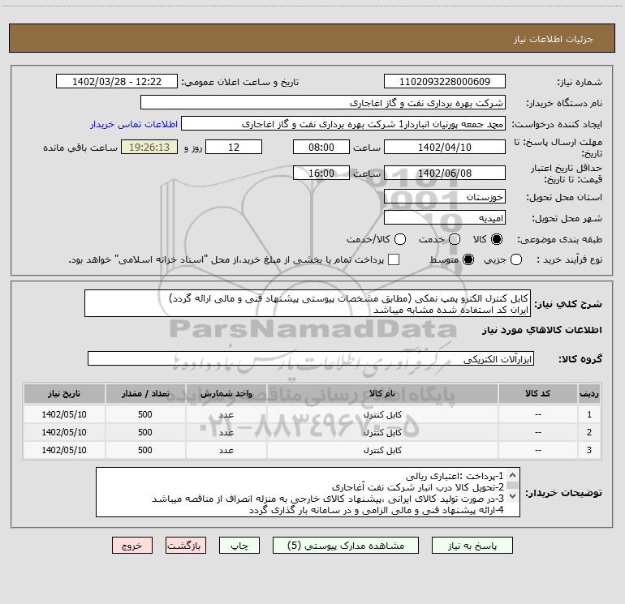Viewport: 625px width, 604px height.
Task: Select the کالا radio button
Action: (497, 239)
